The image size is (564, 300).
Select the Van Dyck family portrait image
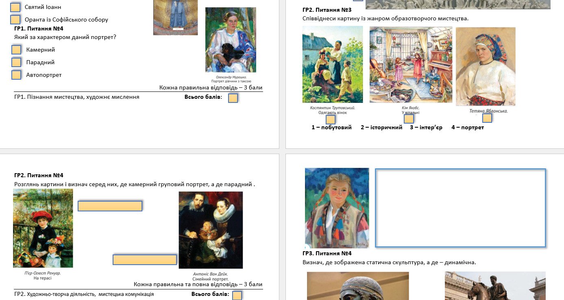(x=211, y=230)
